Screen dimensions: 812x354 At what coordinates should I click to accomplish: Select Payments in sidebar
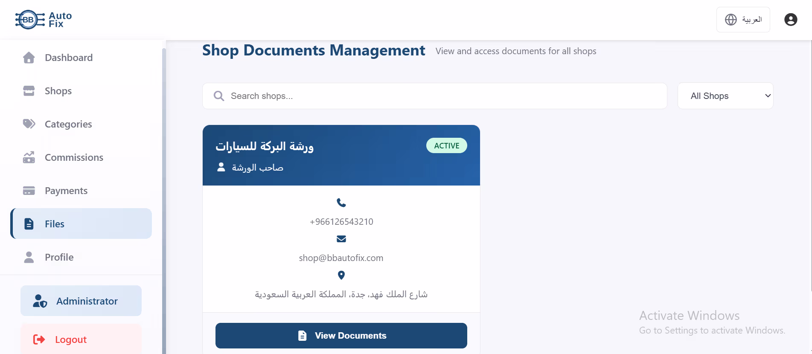click(81, 191)
